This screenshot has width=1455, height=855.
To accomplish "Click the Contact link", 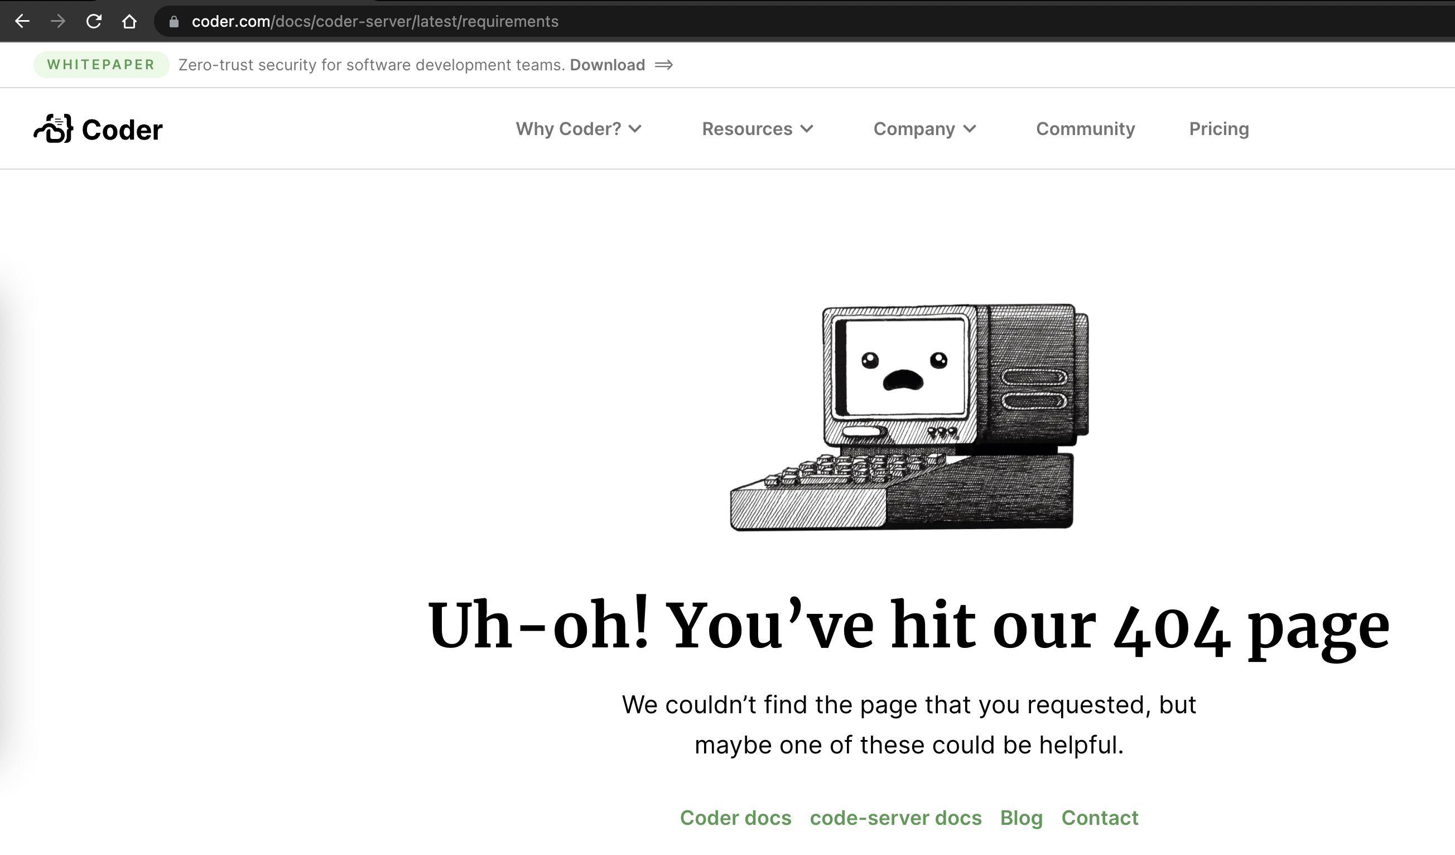I will [x=1099, y=818].
